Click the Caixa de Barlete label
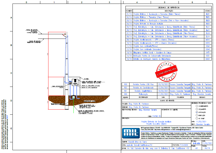The width and height of the screenshot is (216, 153). (57, 87)
